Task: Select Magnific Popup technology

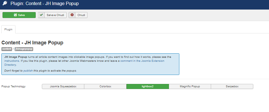Action: coord(190,86)
